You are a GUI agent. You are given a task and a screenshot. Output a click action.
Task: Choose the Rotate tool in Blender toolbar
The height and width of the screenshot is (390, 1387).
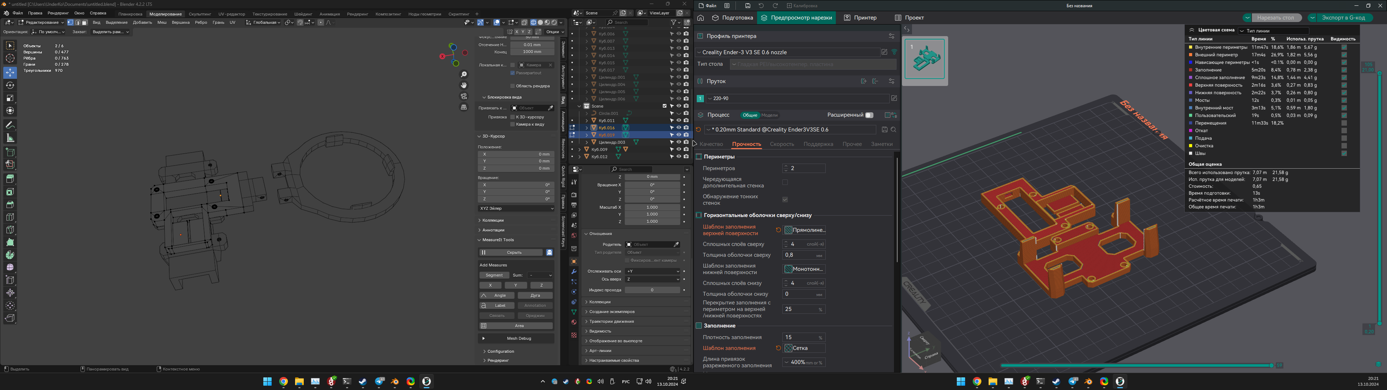(10, 85)
